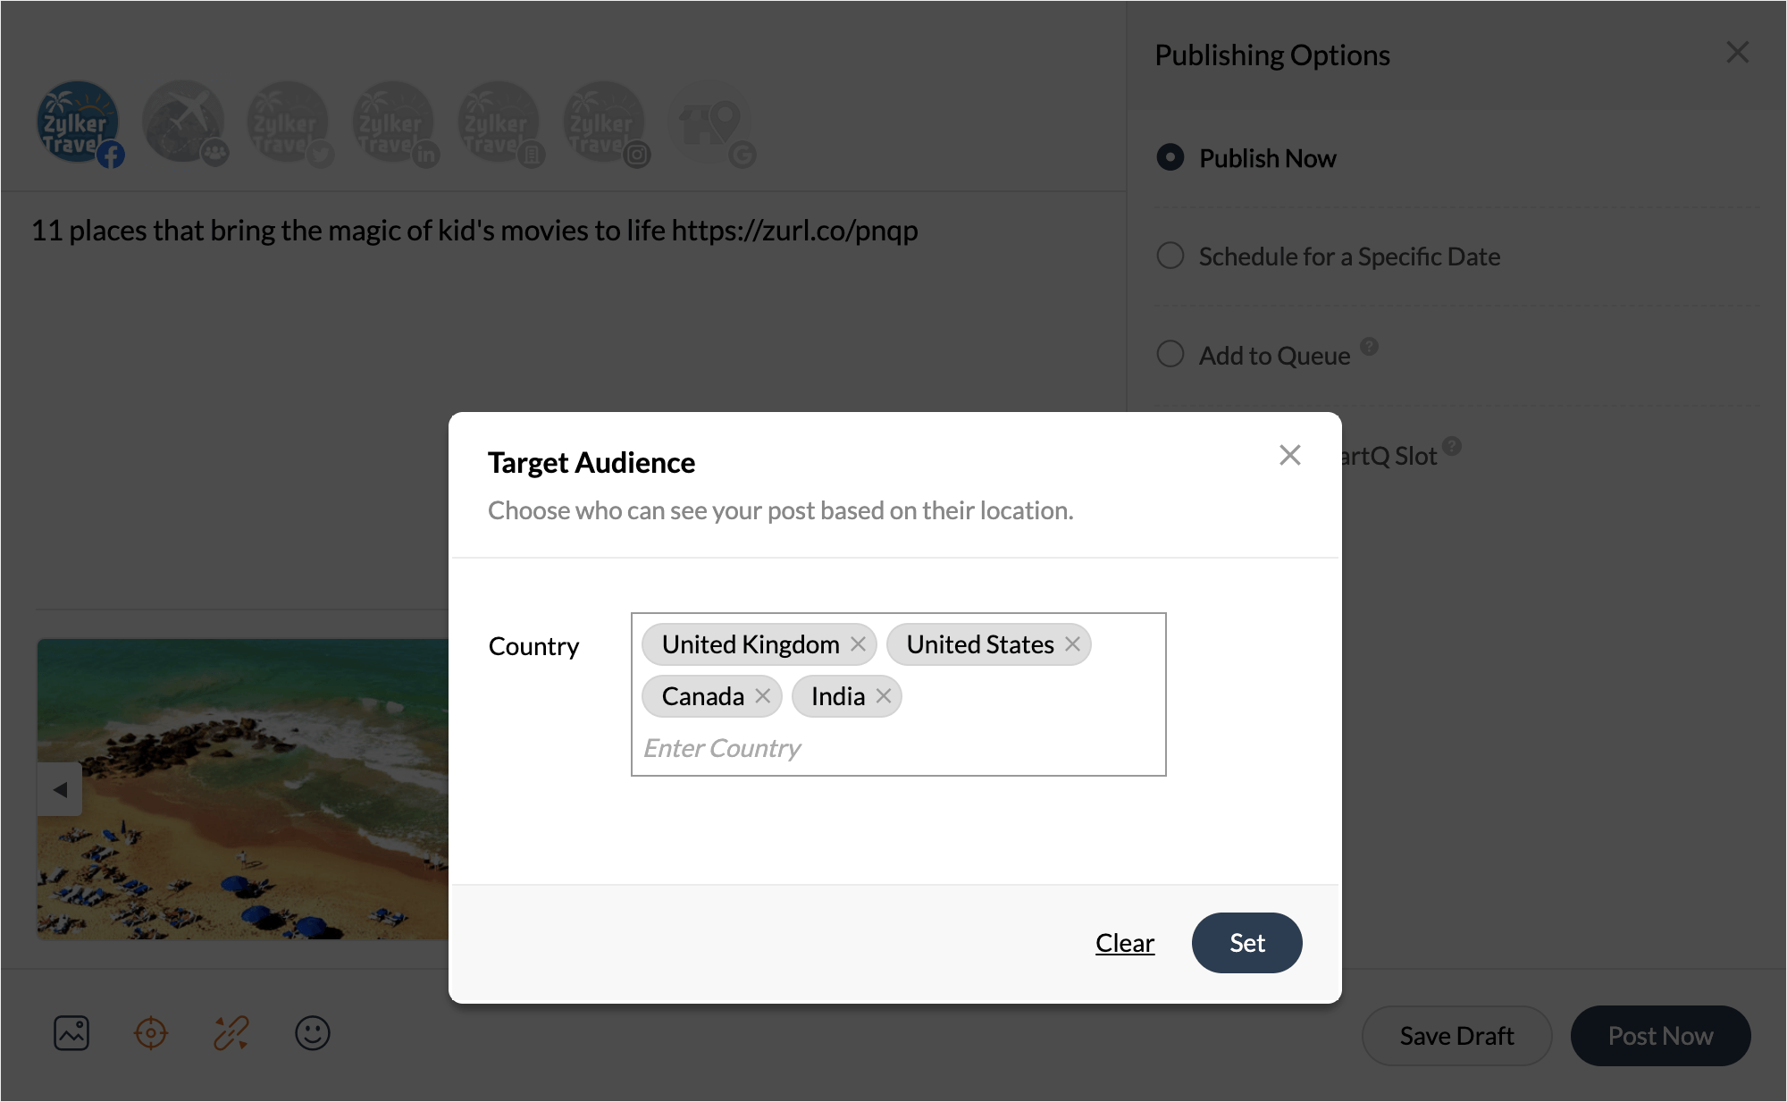Select the Facebook Zylker Travel channel icon
Image resolution: width=1787 pixels, height=1102 pixels.
coord(78,122)
